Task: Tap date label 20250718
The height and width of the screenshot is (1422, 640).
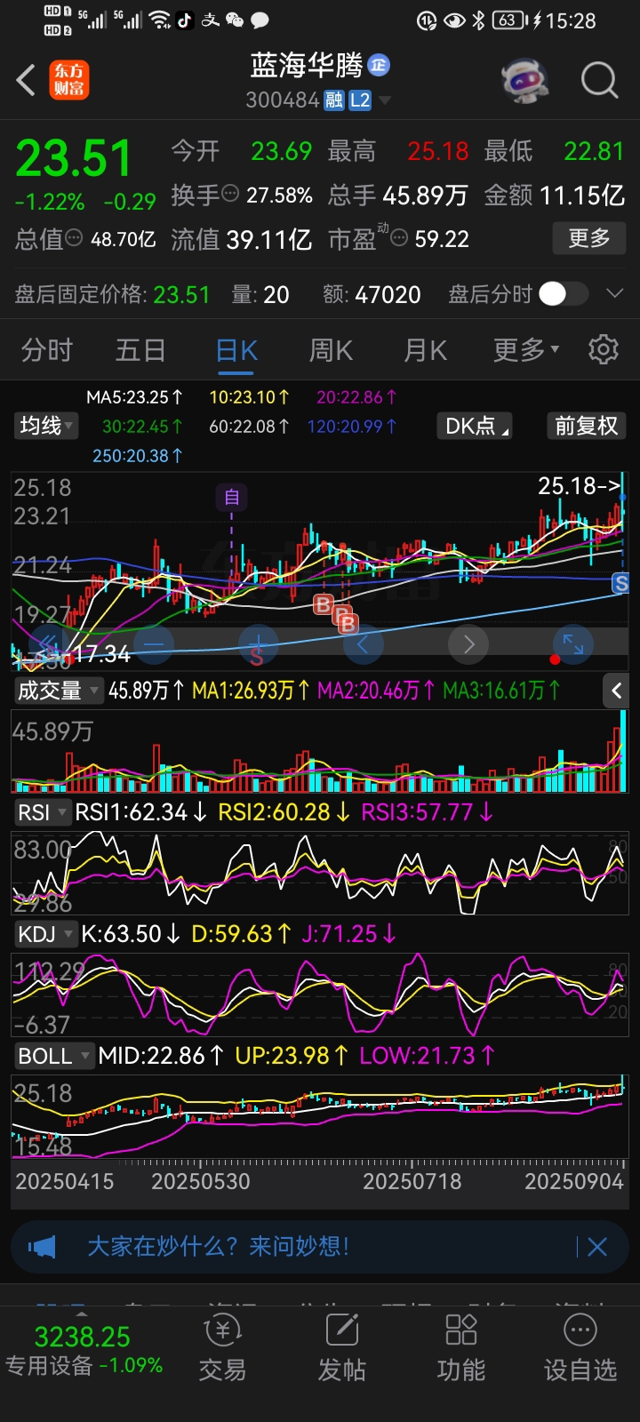Action: (x=412, y=1181)
